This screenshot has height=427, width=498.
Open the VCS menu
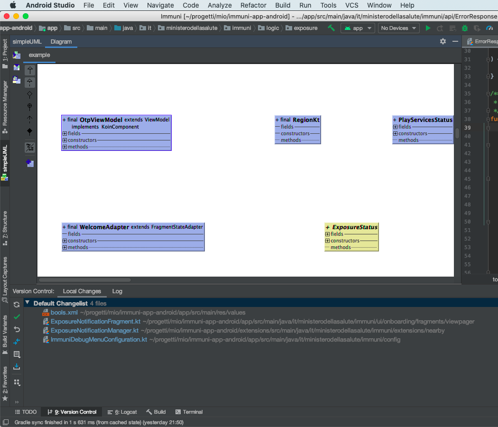tap(351, 5)
